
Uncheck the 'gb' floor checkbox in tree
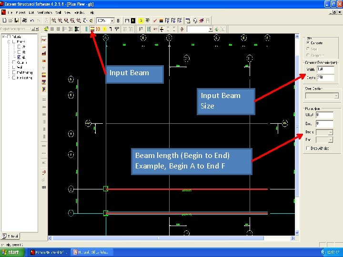pos(19,57)
